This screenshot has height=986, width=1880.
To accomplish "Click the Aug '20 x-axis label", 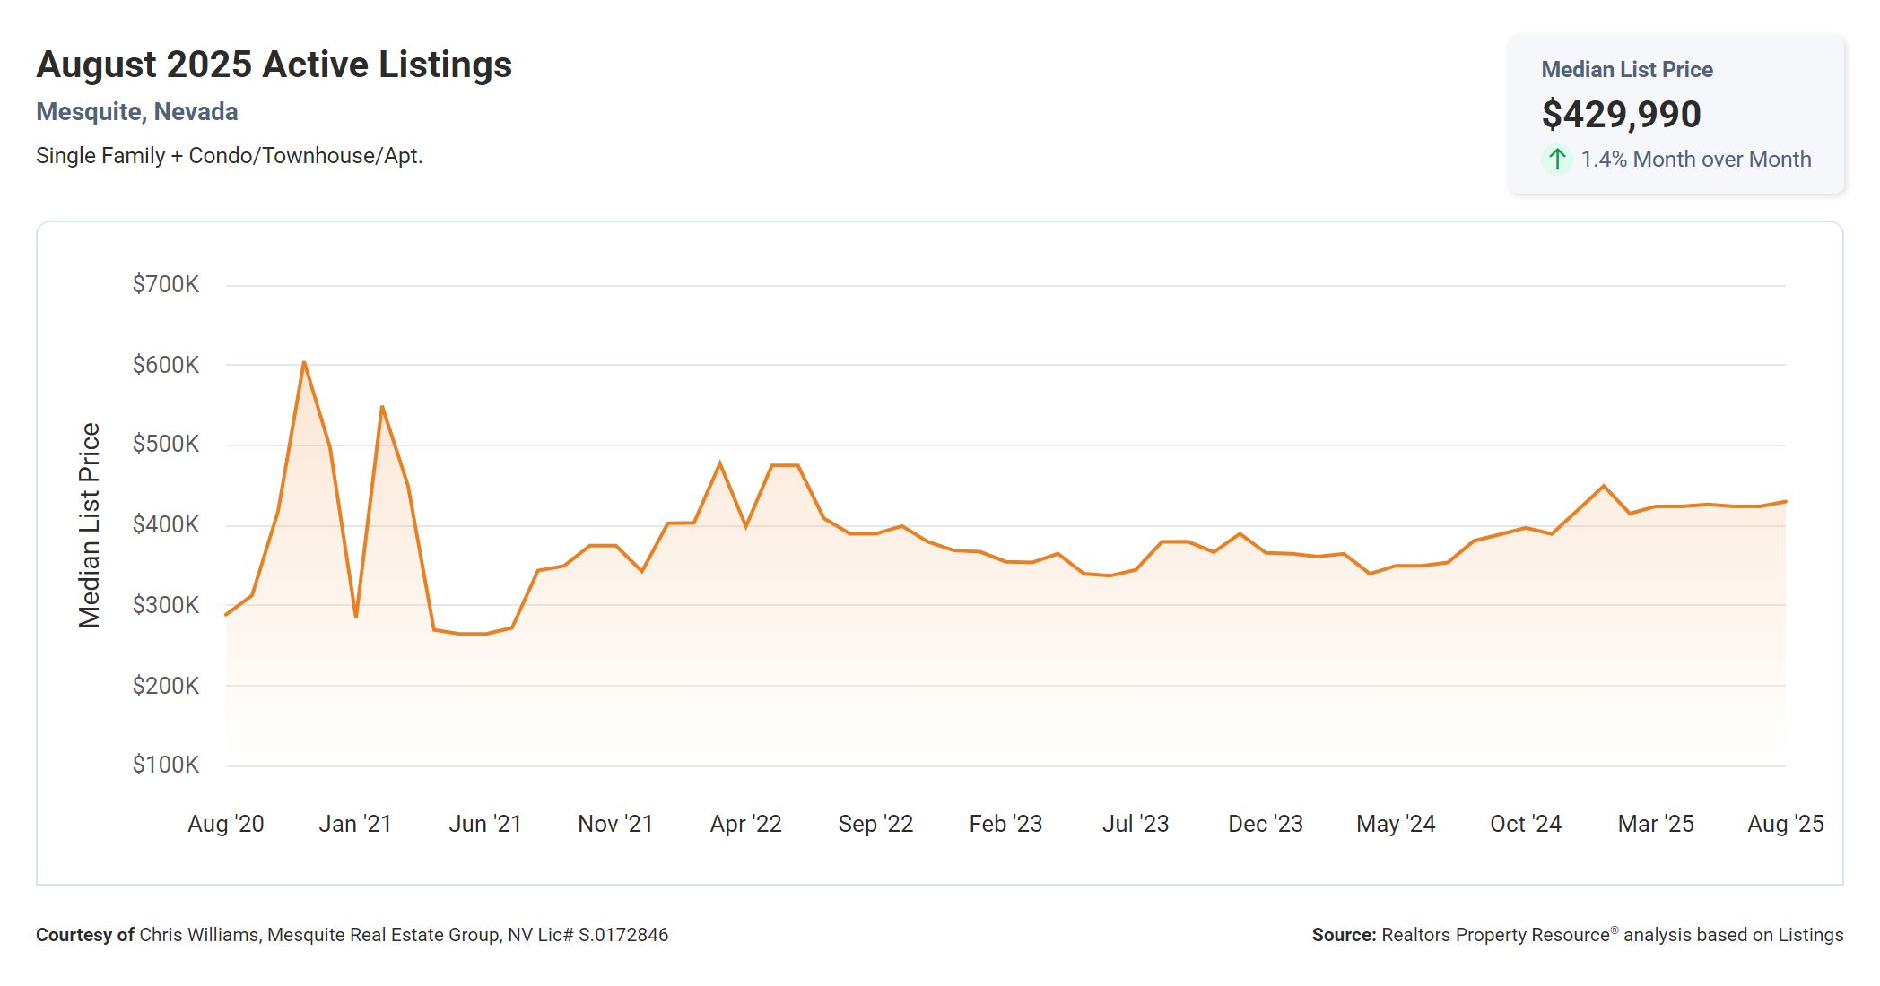I will pyautogui.click(x=225, y=824).
